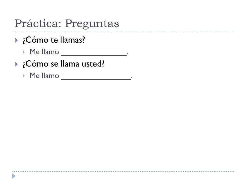Click the dashed divider above the footer

click(123, 171)
